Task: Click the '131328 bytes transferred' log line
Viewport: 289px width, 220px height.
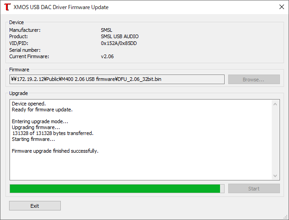Action: (53, 133)
